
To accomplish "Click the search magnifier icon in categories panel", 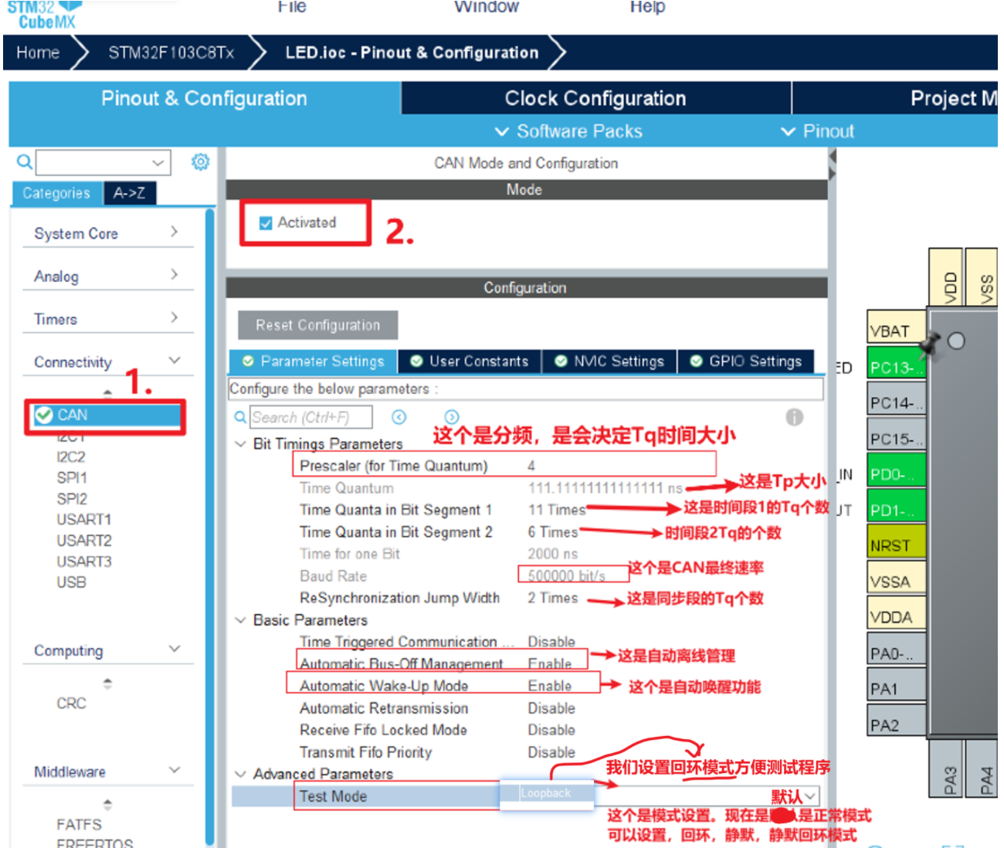I will [25, 161].
